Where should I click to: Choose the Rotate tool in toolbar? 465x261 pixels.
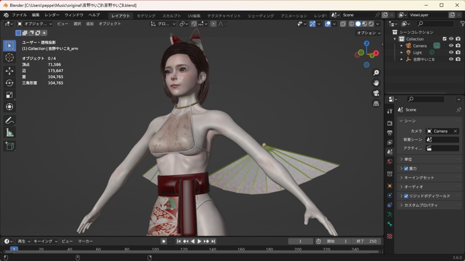(10, 83)
